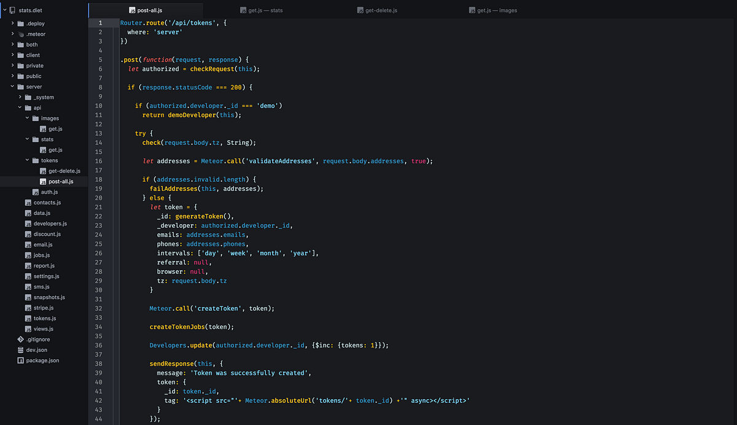Select snapshots.js file

pos(49,297)
